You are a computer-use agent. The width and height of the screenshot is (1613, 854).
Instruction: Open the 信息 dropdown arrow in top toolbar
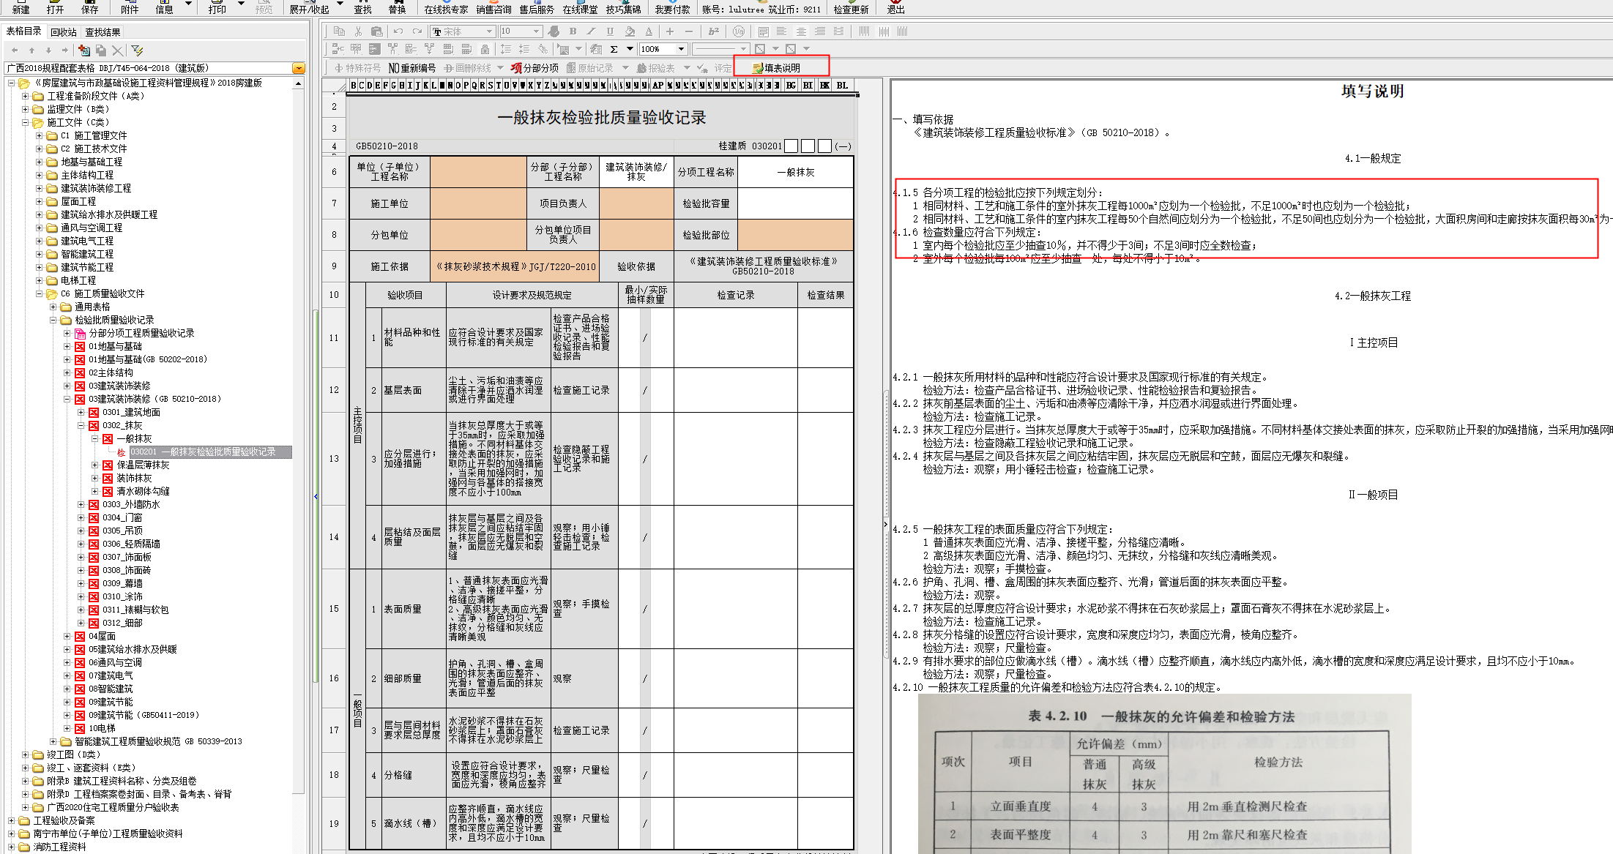[x=188, y=4]
